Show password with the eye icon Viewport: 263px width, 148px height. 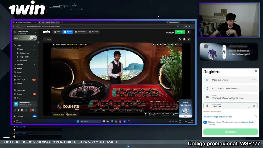(254, 106)
